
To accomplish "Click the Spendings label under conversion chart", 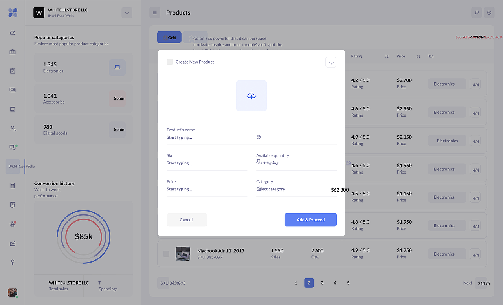I will [108, 289].
